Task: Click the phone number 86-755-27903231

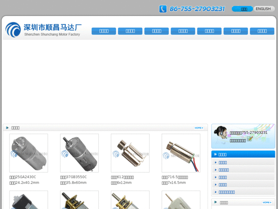Action: 197,9
